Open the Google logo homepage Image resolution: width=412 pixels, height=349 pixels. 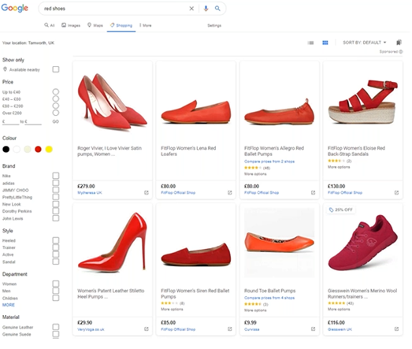point(15,8)
